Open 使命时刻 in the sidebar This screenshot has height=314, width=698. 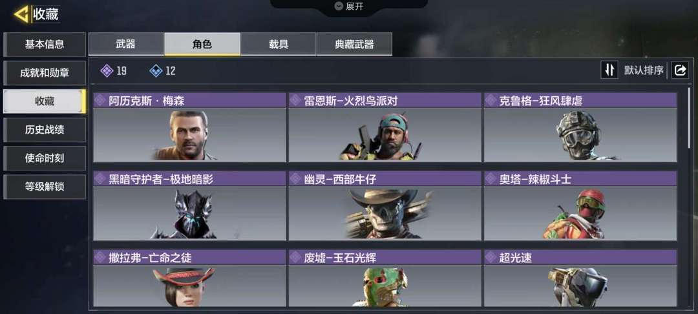(x=45, y=158)
